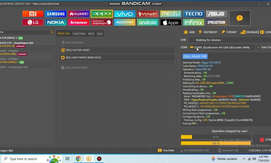Select the Spreadtrum brand icon
Image resolution: width=271 pixels, height=163 pixels.
click(216, 22)
